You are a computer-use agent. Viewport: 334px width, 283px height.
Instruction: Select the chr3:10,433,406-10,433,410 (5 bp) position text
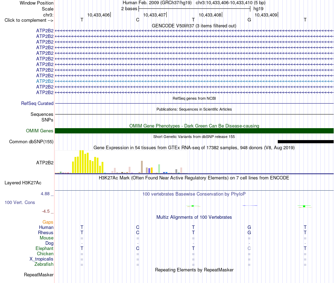[x=231, y=3]
